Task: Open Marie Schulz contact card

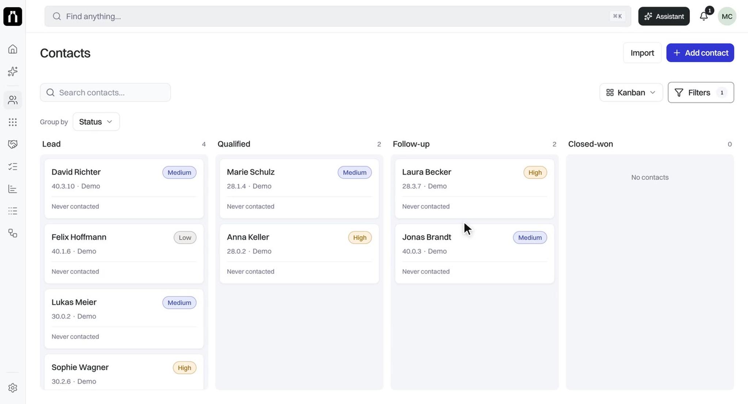Action: 299,188
